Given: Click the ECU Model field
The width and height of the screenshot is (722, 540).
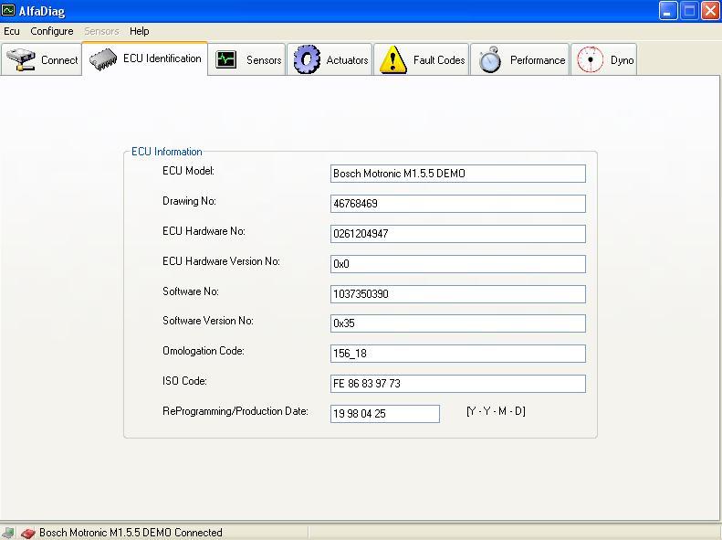Looking at the screenshot, I should tap(457, 174).
